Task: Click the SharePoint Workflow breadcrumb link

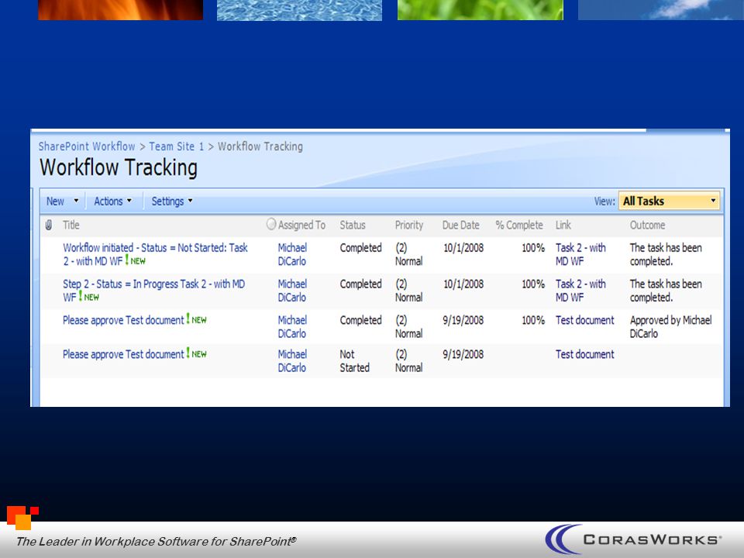Action: point(87,146)
